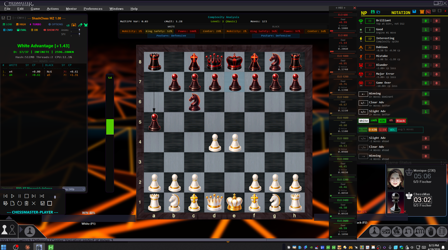Click the White label in win bar
Viewport: 448px width, 250px height.
click(x=363, y=121)
